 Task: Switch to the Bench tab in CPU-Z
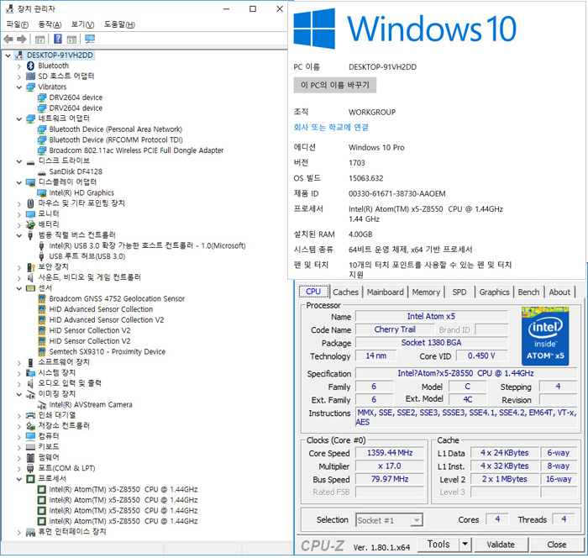528,292
